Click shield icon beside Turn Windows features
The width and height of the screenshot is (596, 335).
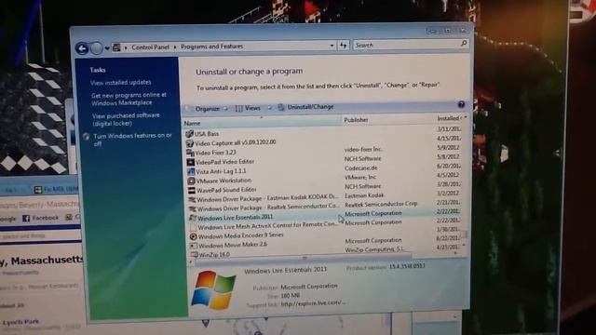click(x=87, y=137)
